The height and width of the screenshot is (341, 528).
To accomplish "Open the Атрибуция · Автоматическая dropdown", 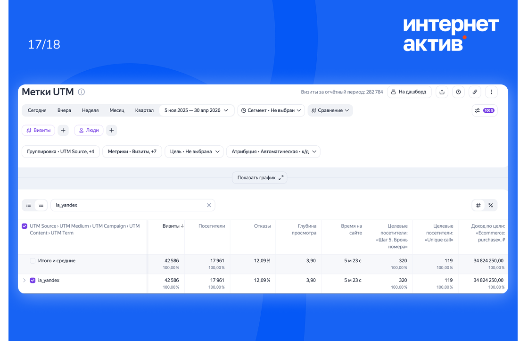I will coord(273,151).
